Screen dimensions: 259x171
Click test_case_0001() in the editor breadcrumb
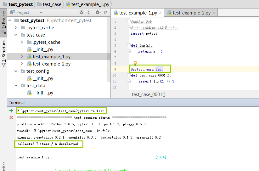[149, 94]
